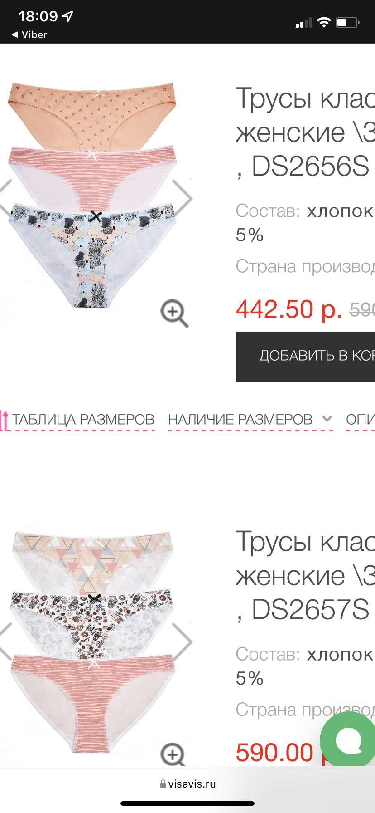The height and width of the screenshot is (813, 375).
Task: Show next photo of DS2657S product
Action: coord(183,641)
